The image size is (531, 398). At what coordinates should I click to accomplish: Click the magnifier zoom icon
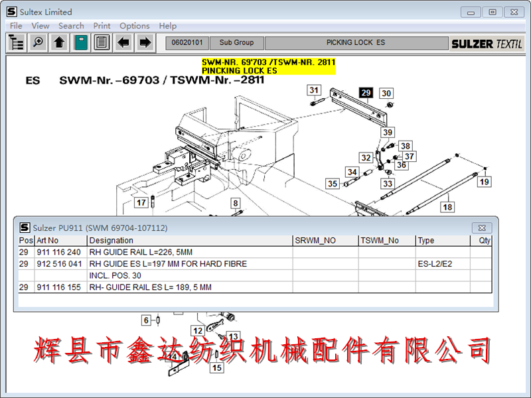coord(38,42)
